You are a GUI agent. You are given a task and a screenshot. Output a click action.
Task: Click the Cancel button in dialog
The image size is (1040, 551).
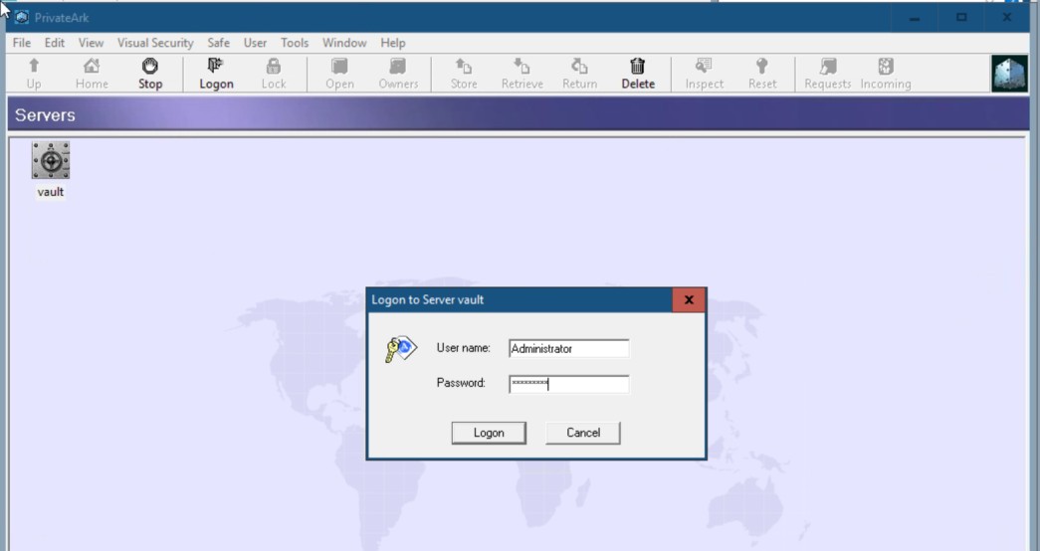click(583, 433)
